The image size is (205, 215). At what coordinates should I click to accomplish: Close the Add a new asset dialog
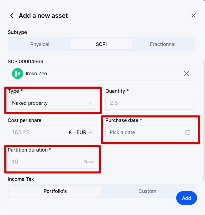point(193,16)
